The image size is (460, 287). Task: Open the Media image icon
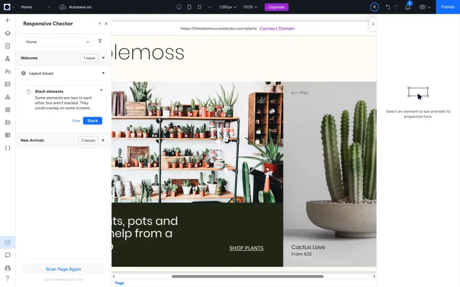[x=8, y=84]
